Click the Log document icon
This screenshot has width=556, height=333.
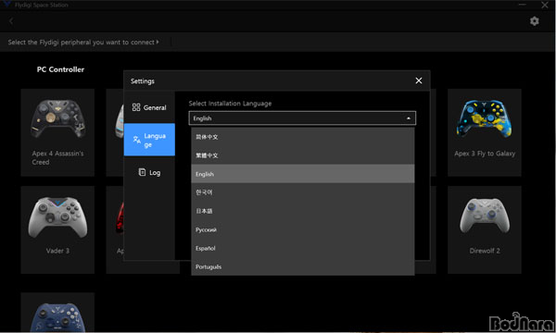pyautogui.click(x=142, y=172)
